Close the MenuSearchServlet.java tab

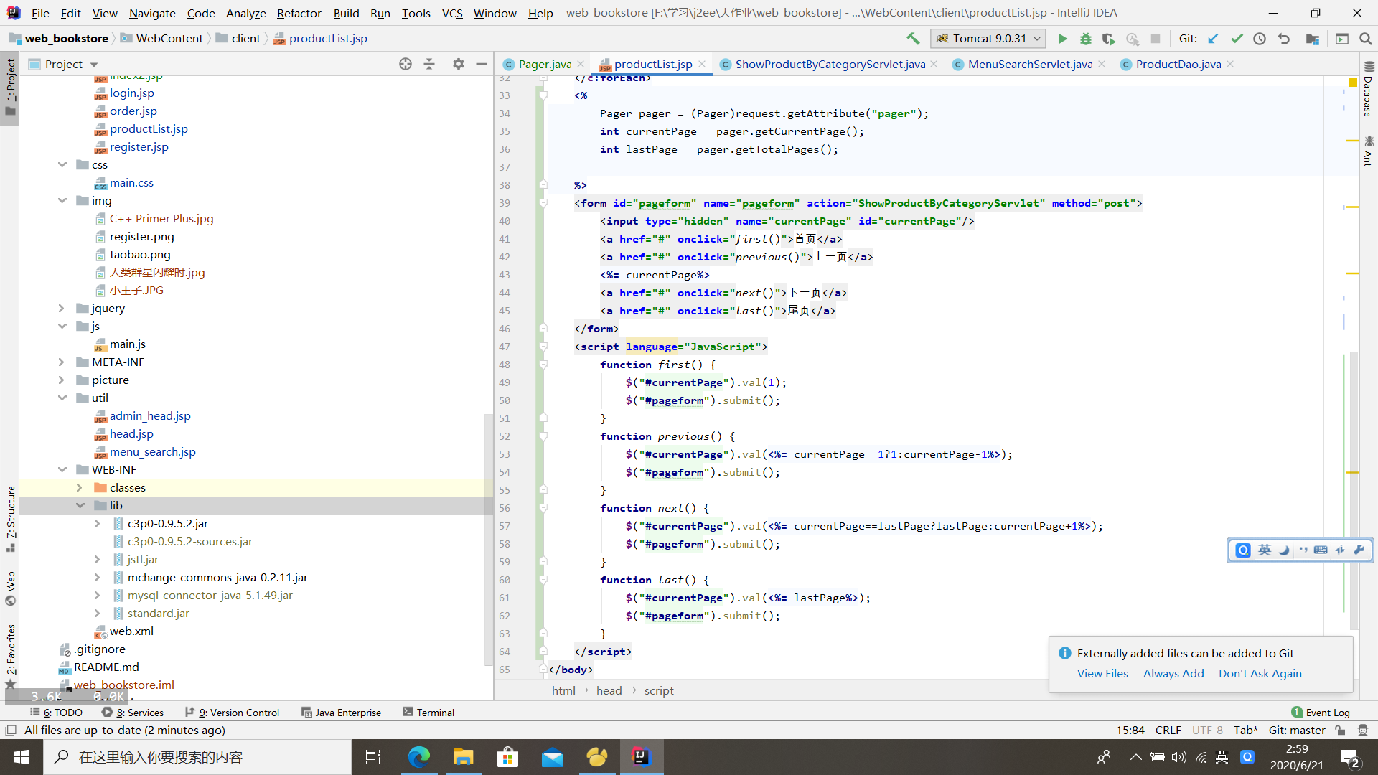pos(1102,64)
